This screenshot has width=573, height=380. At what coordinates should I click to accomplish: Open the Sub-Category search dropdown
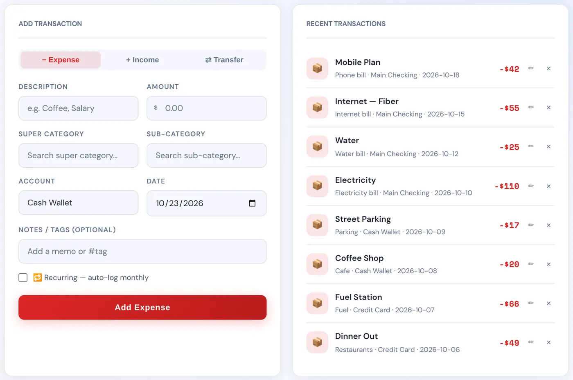(x=206, y=155)
